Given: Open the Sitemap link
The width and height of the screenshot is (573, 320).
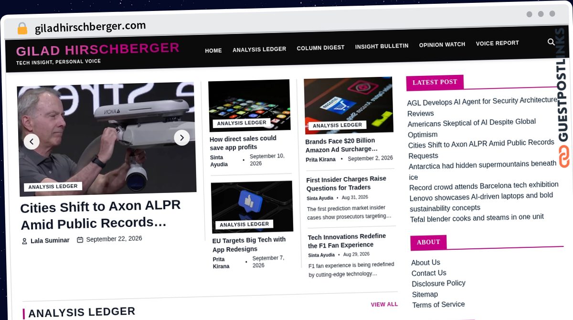Looking at the screenshot, I should coord(425,294).
